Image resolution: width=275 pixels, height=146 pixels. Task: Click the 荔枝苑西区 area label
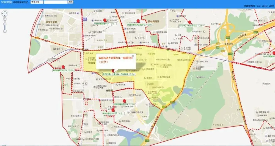point(153,21)
